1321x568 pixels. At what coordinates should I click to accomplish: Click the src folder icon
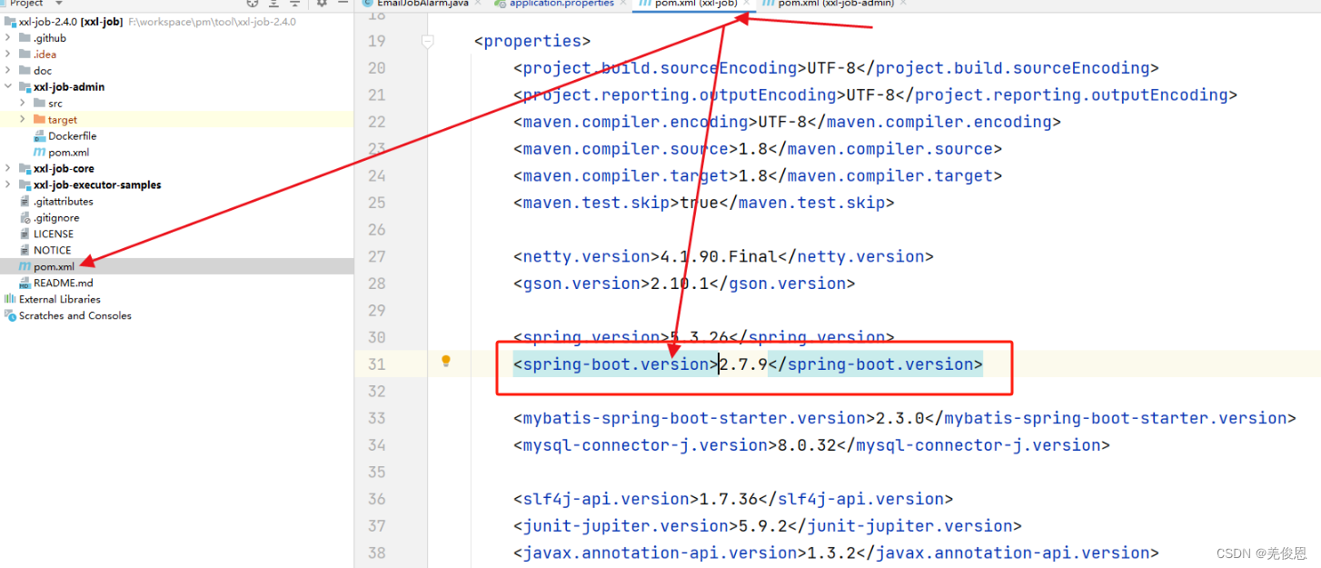pos(39,104)
